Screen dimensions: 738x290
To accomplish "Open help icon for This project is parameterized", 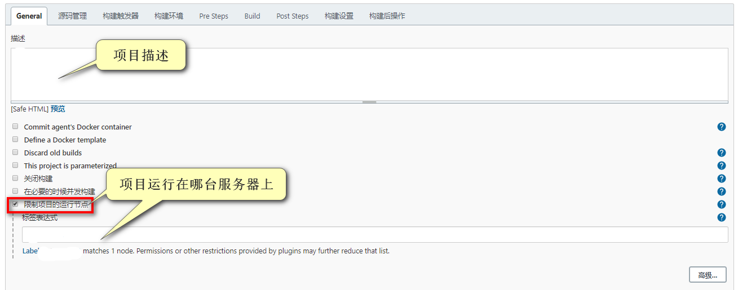I will point(721,166).
